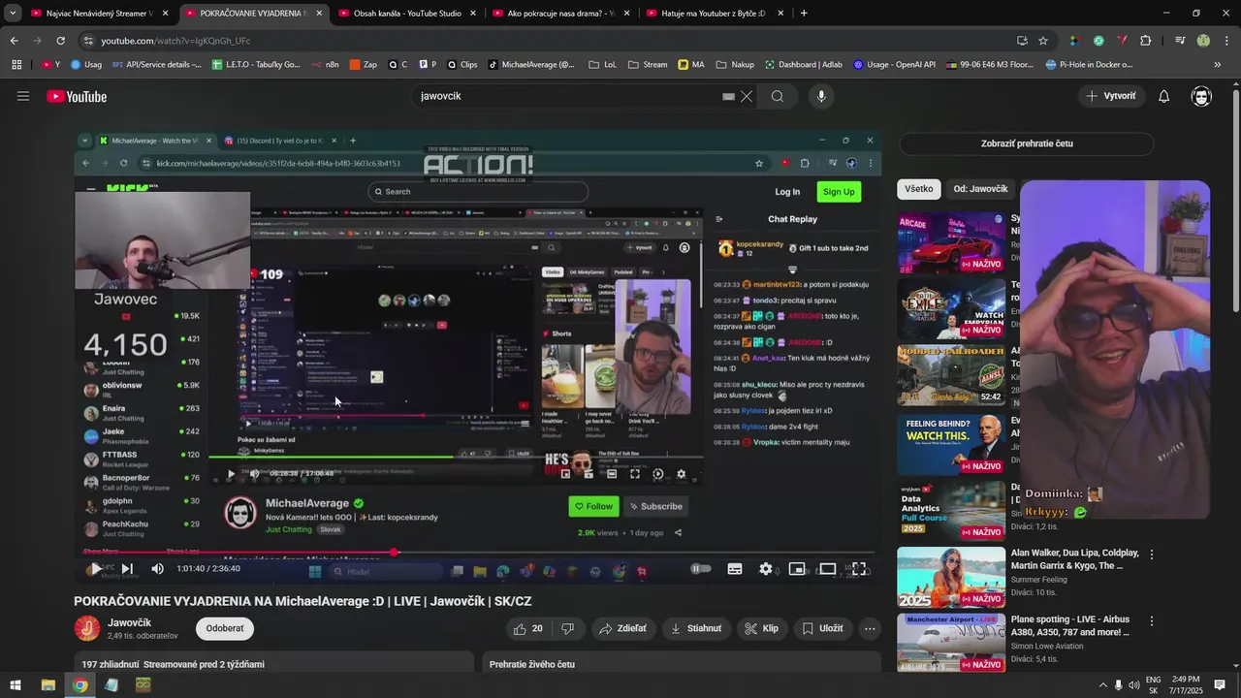Click the Chrome address bar URL
1241x698 pixels.
coord(175,41)
